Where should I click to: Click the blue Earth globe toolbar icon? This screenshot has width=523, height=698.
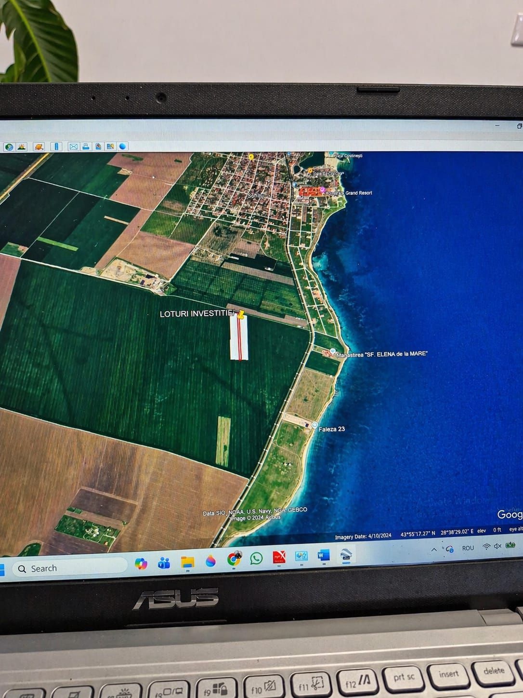tap(123, 147)
